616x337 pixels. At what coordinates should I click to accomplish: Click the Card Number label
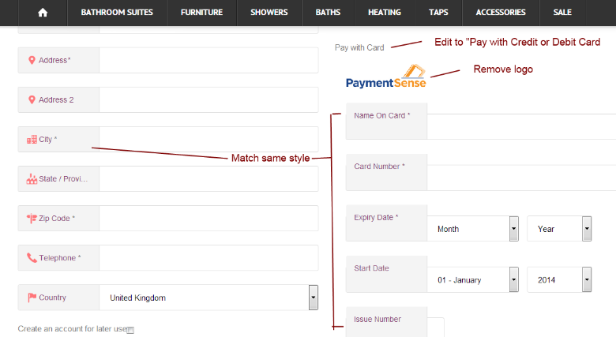[379, 167]
